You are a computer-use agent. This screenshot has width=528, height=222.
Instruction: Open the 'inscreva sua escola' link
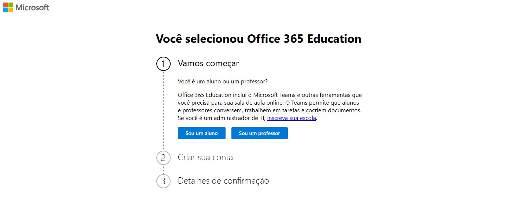291,118
